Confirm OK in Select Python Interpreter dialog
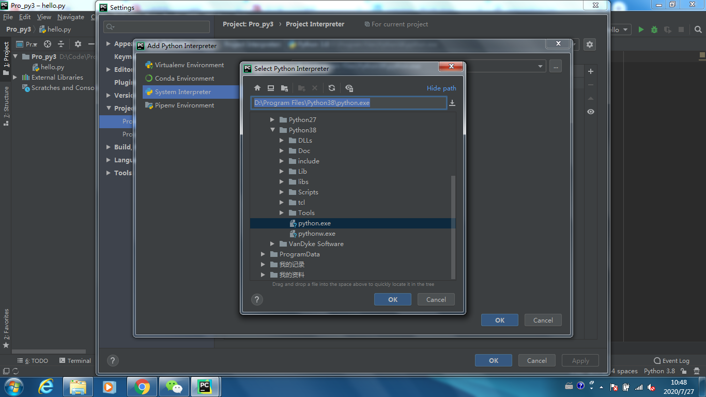Viewport: 706px width, 397px height. pos(393,299)
